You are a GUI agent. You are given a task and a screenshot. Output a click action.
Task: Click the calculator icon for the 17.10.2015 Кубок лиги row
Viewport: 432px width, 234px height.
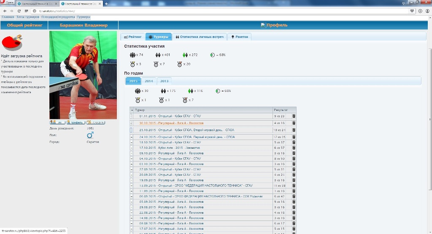click(294, 148)
